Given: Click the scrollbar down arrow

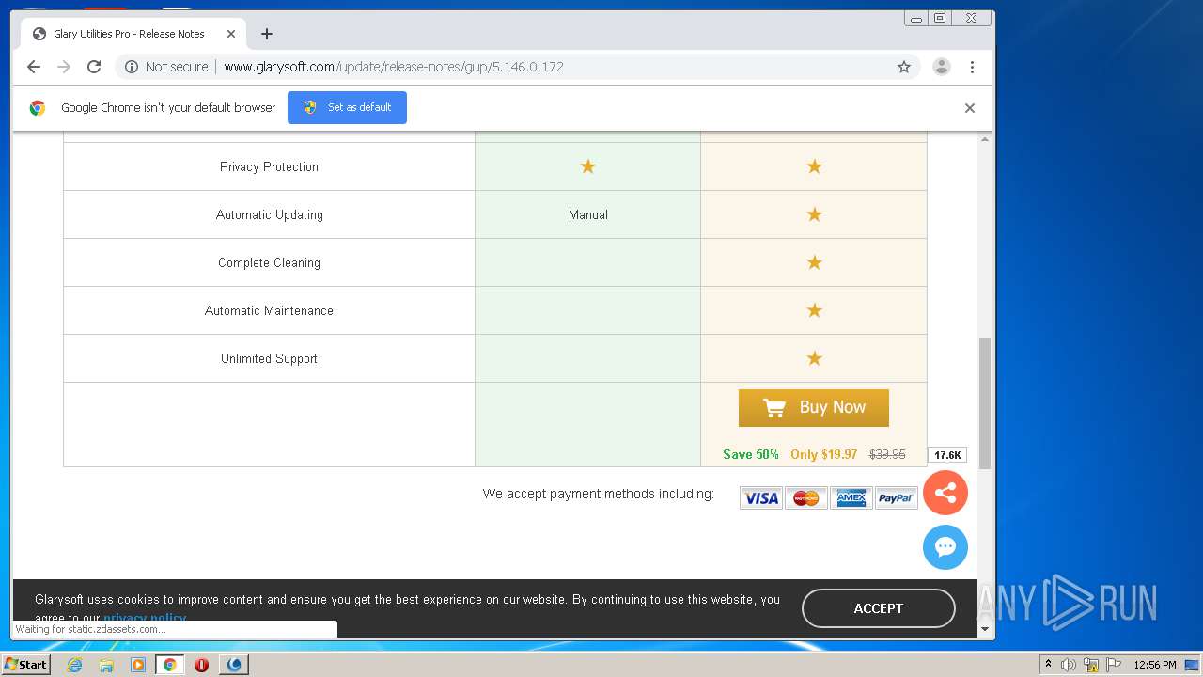Looking at the screenshot, I should [985, 629].
